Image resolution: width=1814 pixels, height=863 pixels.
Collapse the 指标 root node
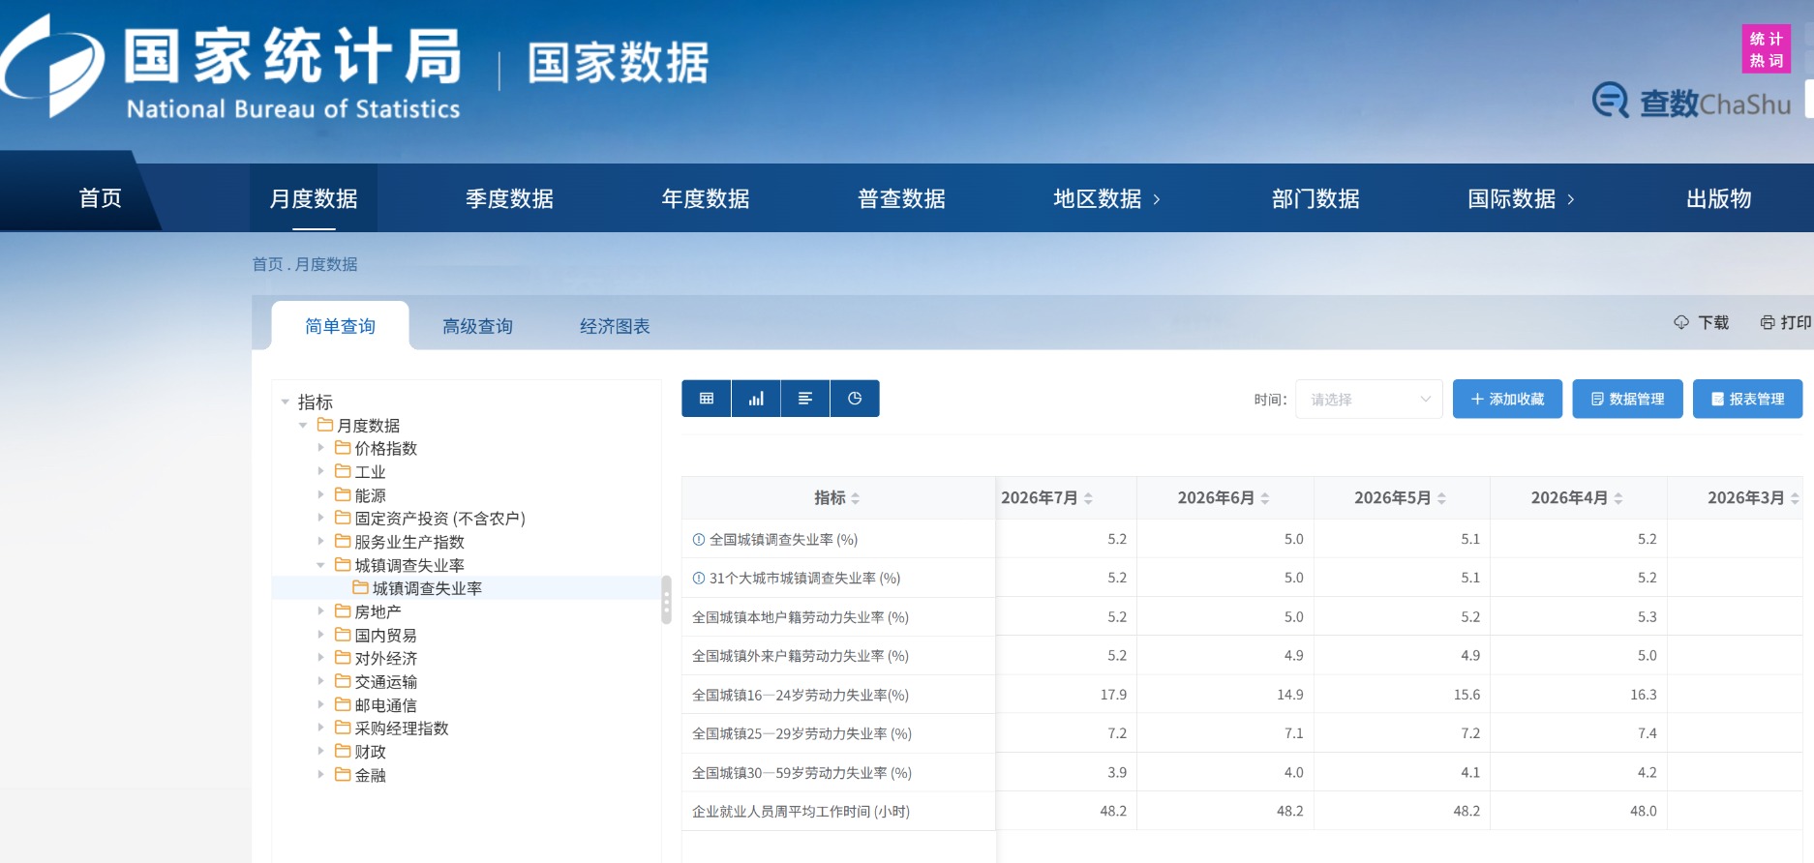click(x=286, y=402)
